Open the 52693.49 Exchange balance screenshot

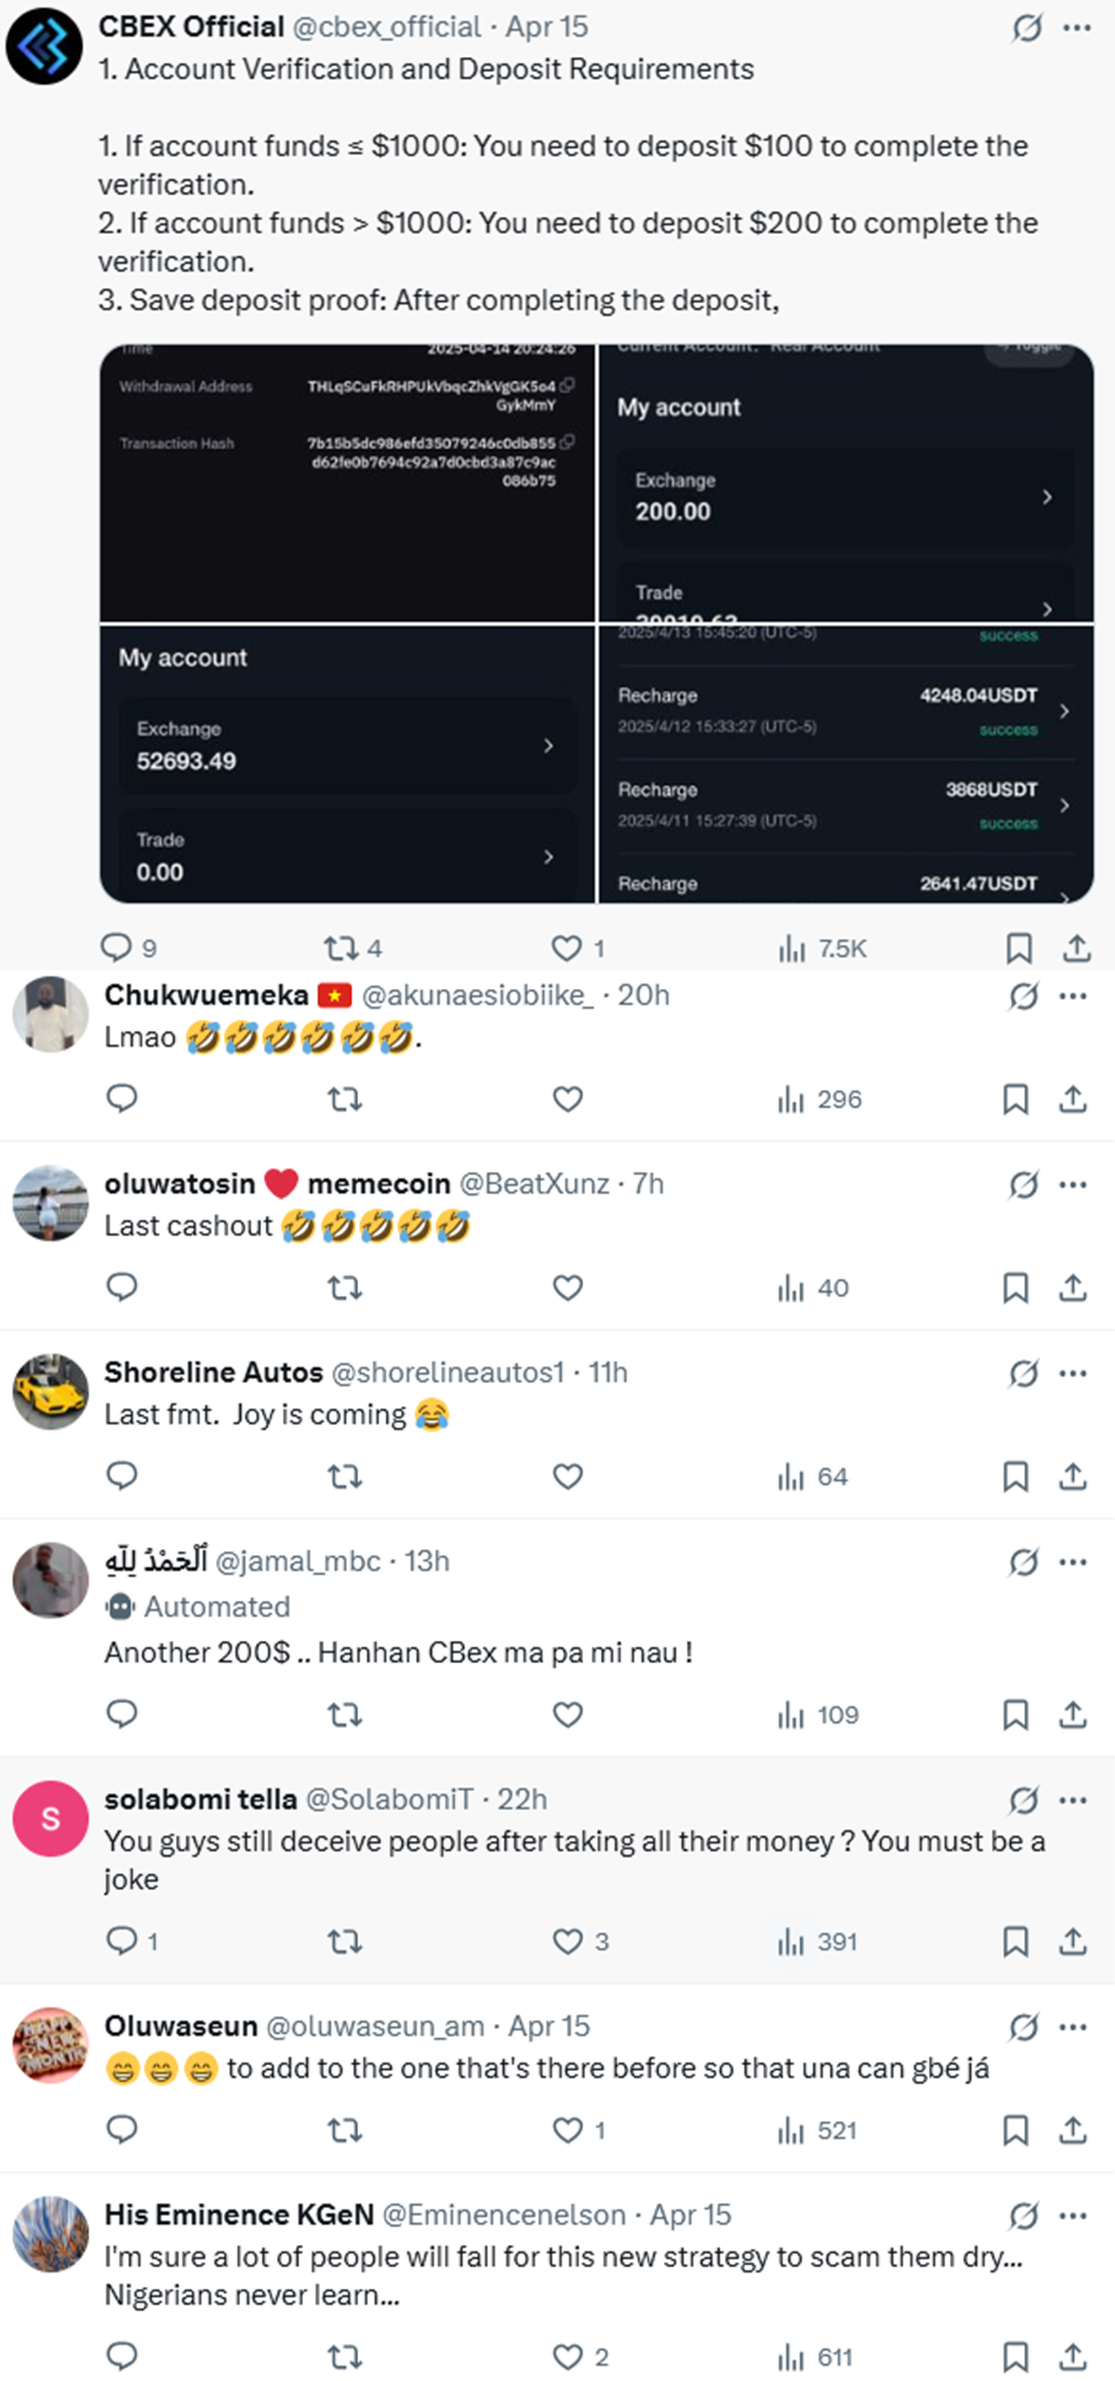(347, 763)
